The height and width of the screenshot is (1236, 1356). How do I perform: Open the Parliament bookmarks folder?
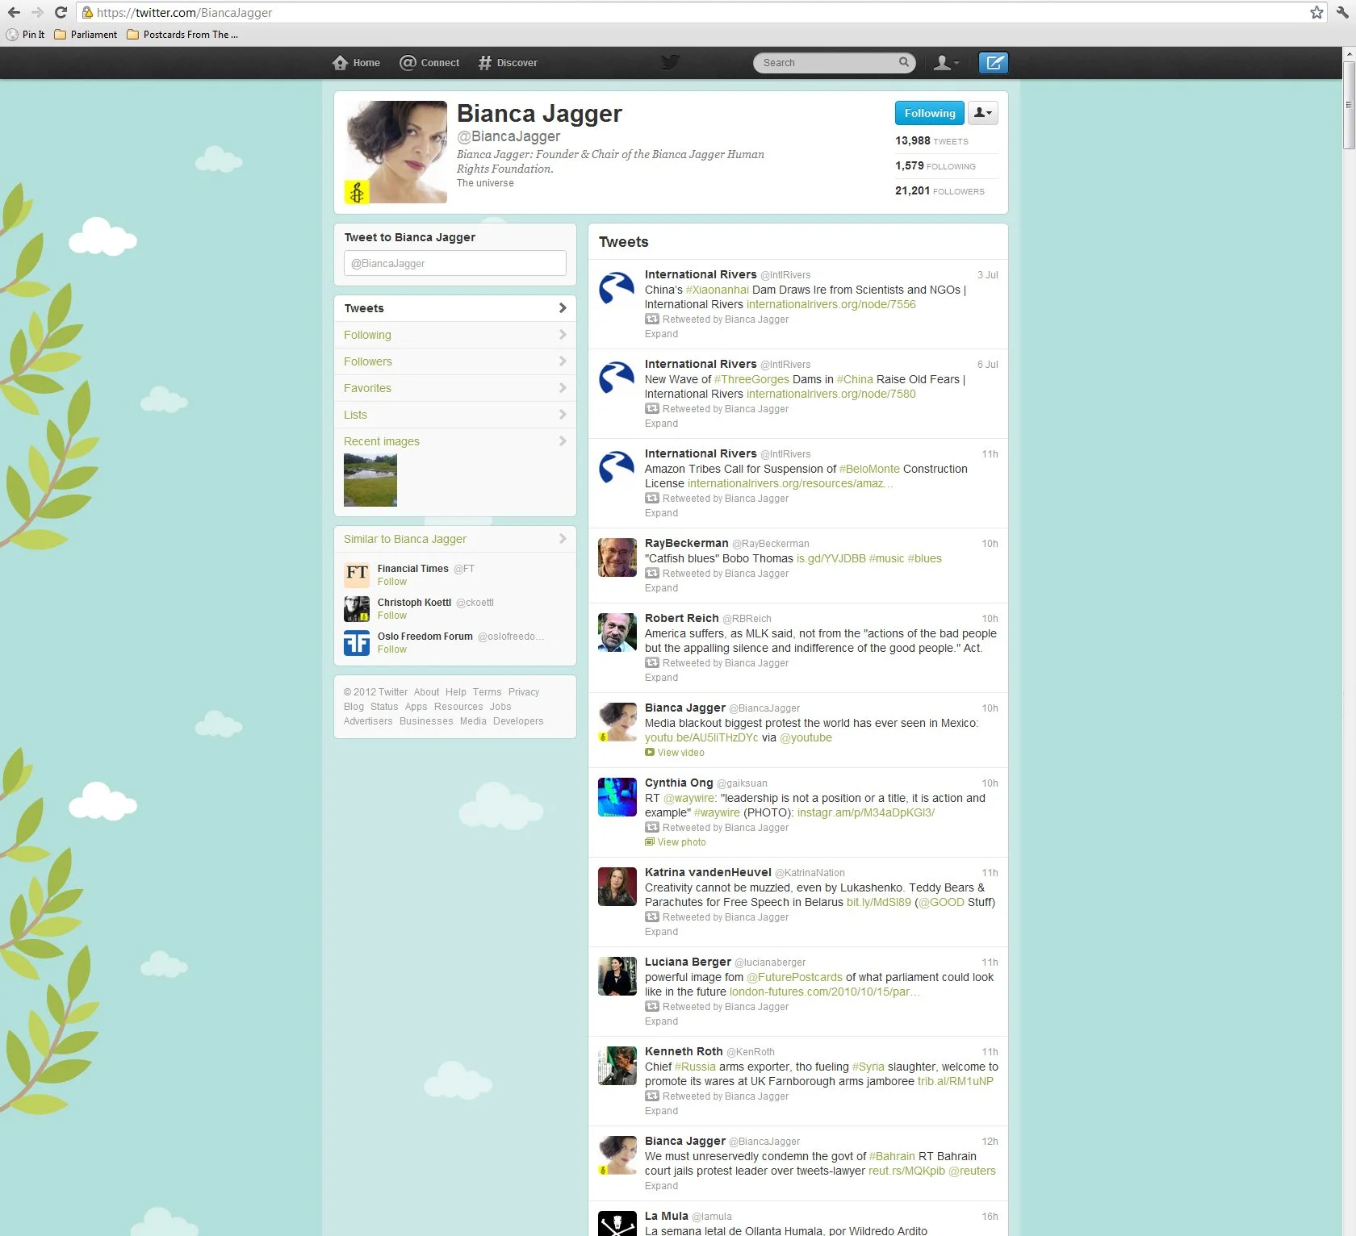pyautogui.click(x=86, y=35)
